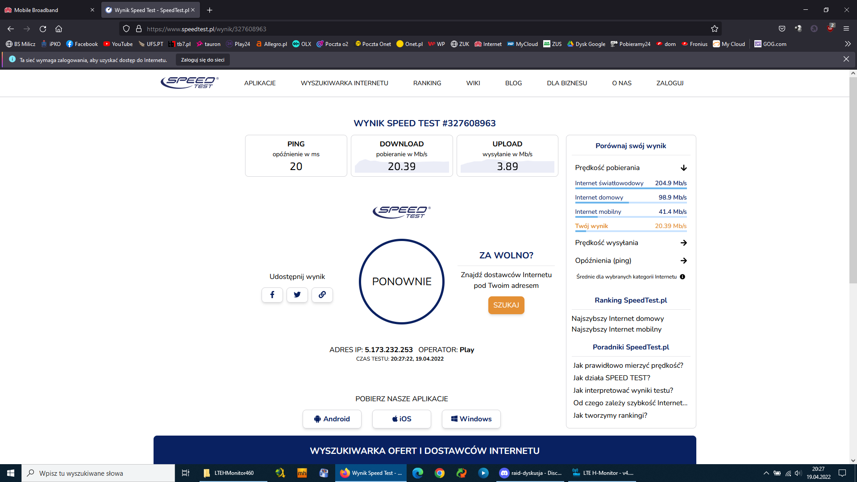Switch to Mobile Broadband tab
857x482 pixels.
click(49, 10)
